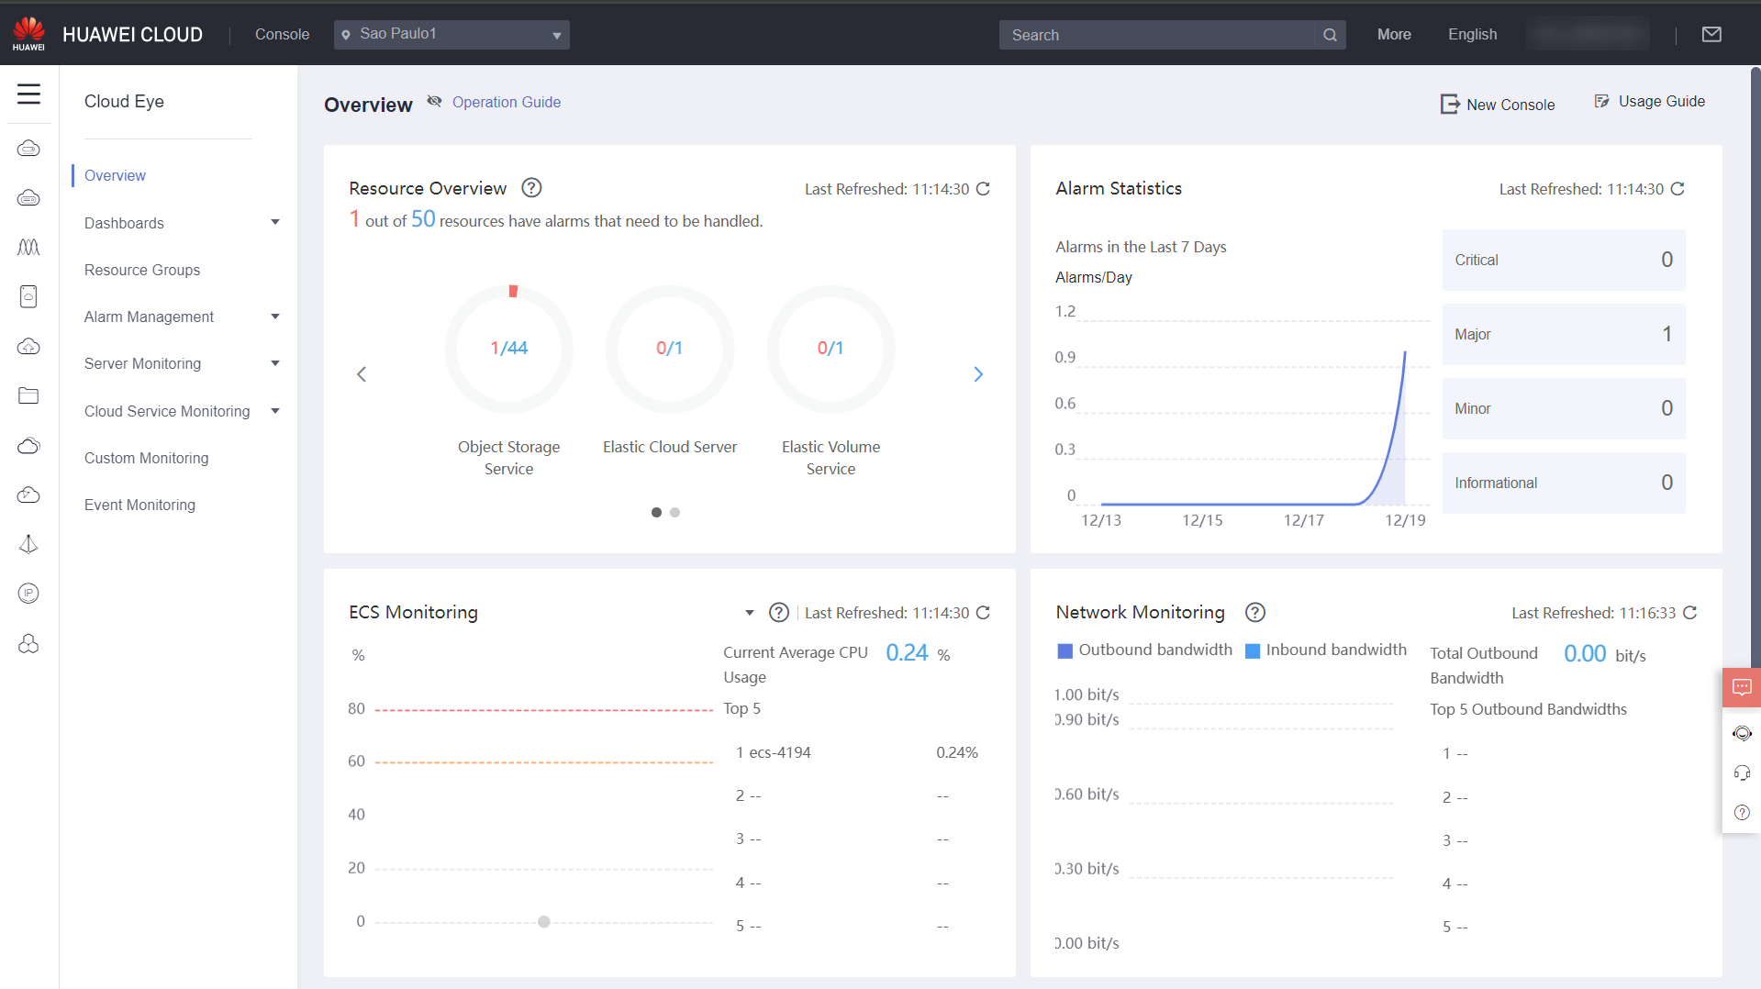Click the Resource Overview help icon
Viewport: 1761px width, 989px height.
531,188
